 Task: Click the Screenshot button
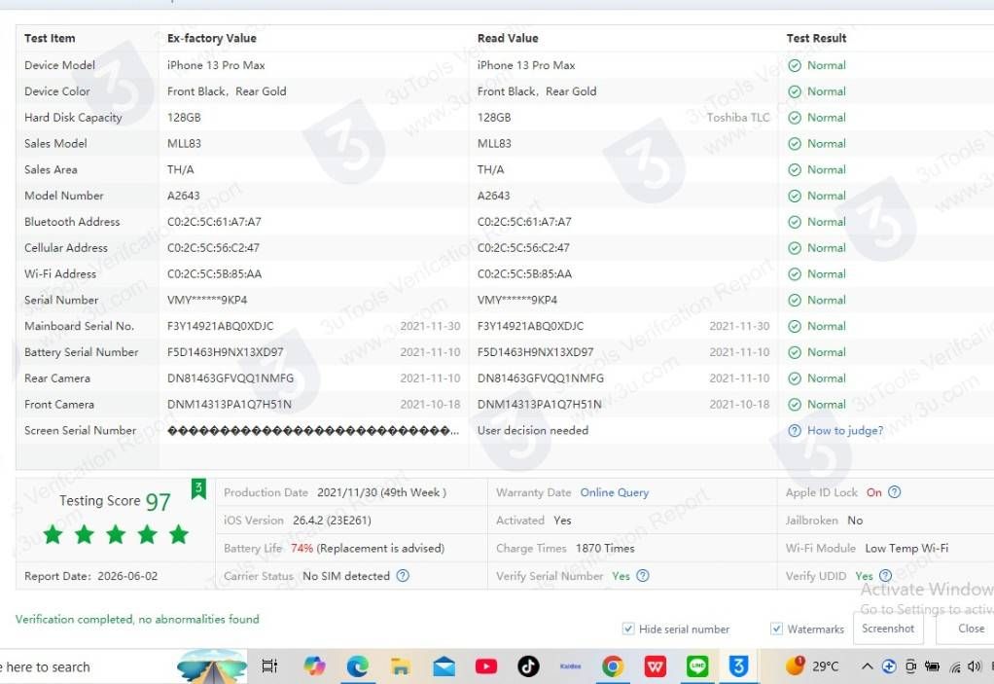tap(887, 629)
